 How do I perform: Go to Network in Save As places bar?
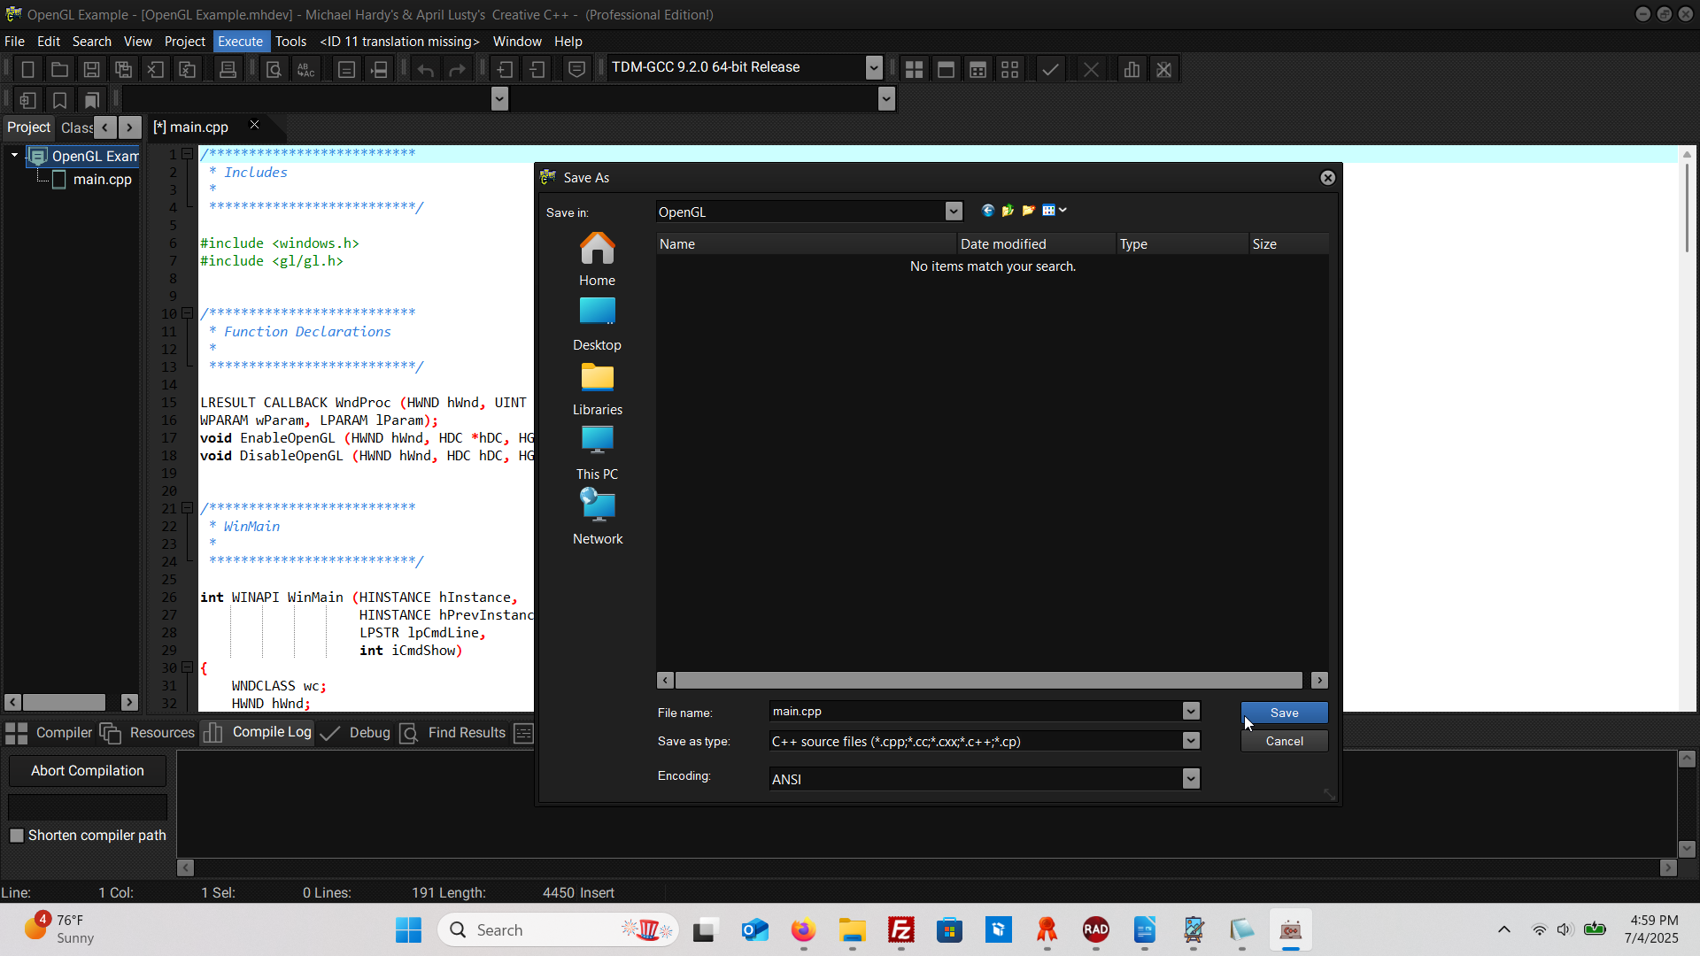[x=598, y=518]
